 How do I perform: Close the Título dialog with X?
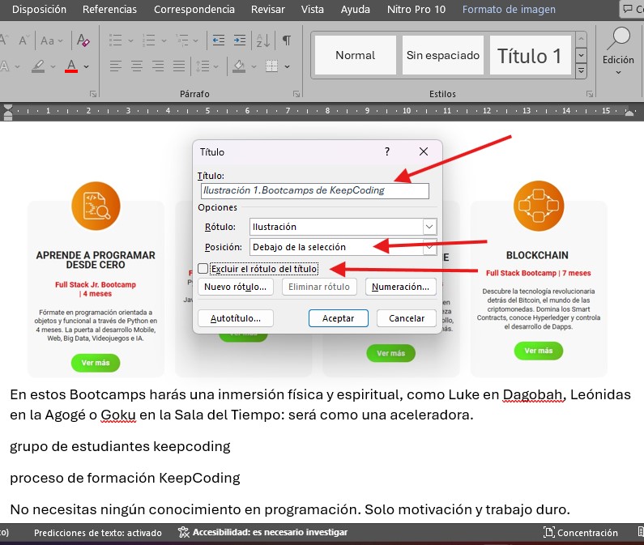(424, 151)
